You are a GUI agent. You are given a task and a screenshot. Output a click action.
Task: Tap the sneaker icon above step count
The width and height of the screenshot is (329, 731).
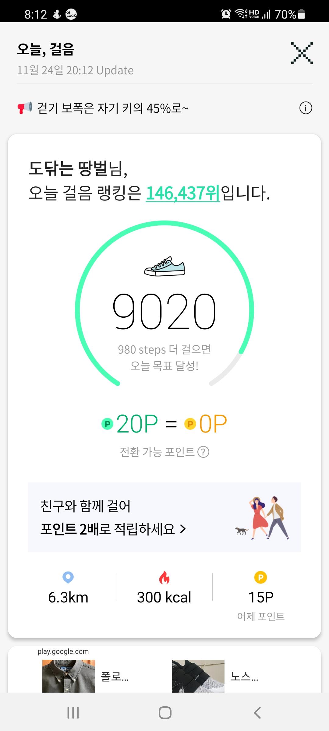tap(164, 267)
